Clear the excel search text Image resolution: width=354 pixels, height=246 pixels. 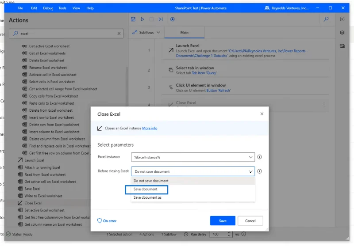(119, 34)
